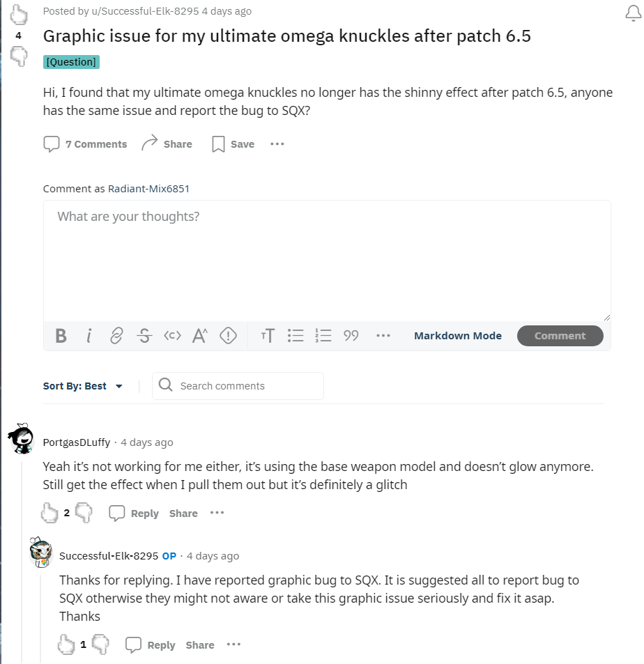
Task: Upvote the post about omega knuckles
Action: tap(19, 14)
